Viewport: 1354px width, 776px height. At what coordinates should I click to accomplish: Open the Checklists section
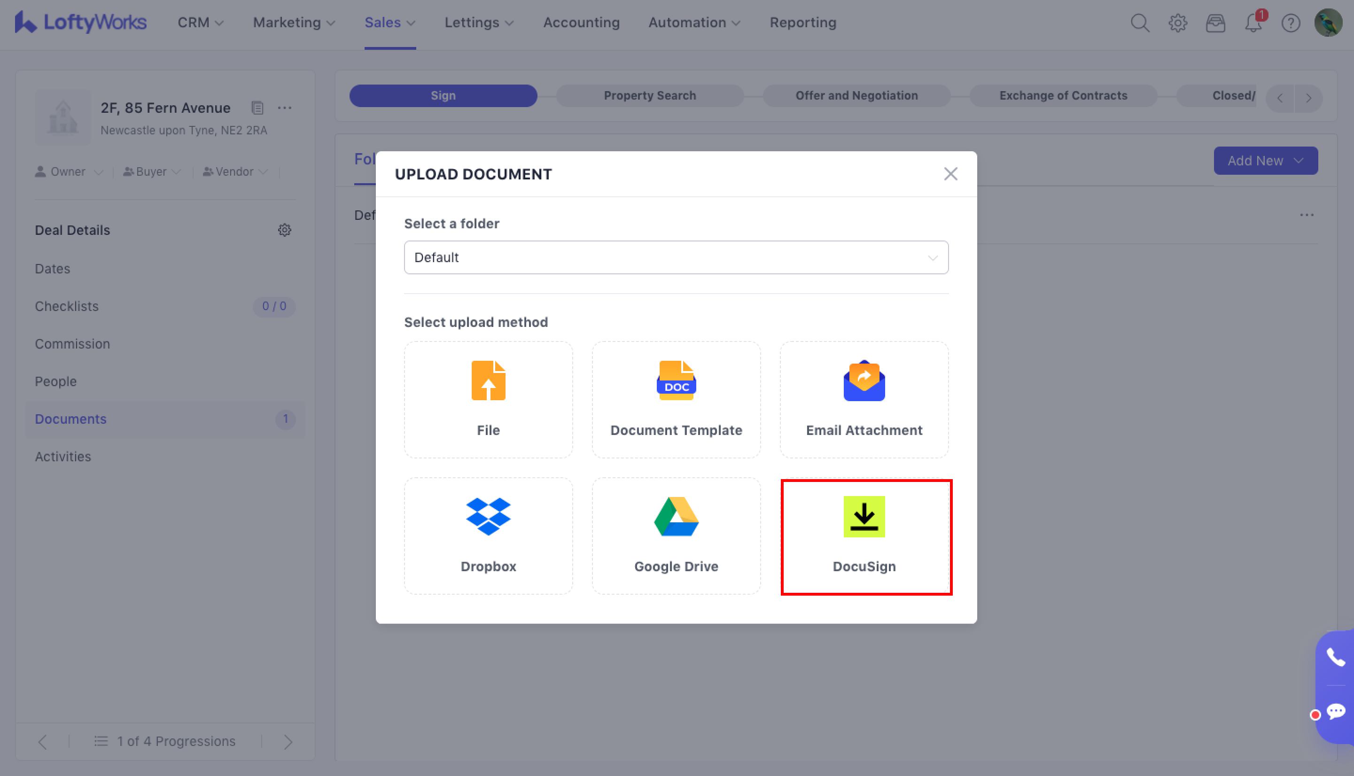click(x=67, y=306)
